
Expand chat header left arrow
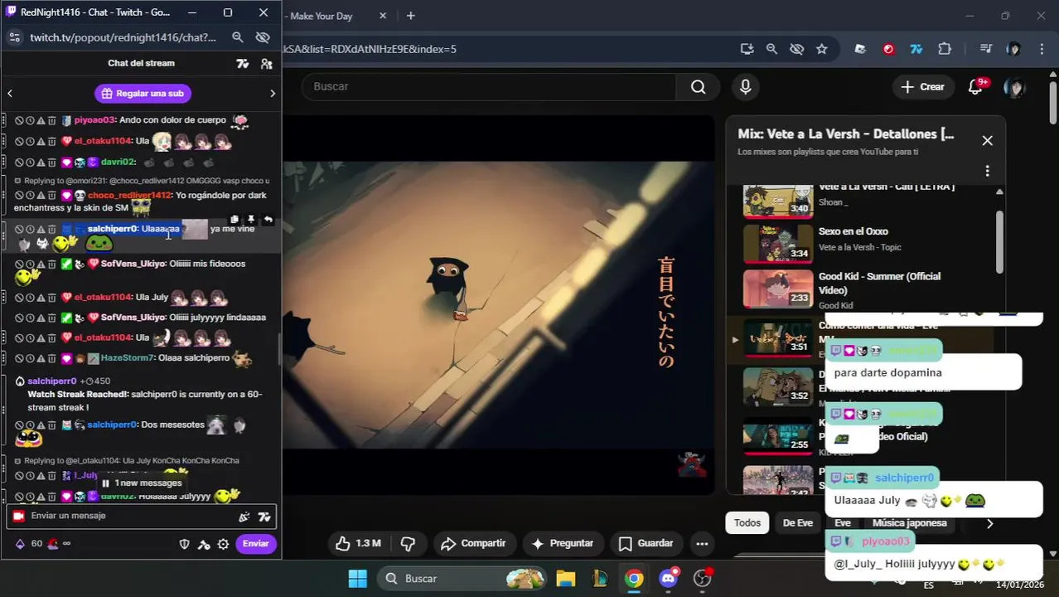(x=10, y=94)
